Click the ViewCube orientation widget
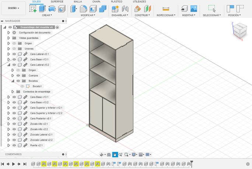This screenshot has width=252, height=169. pyautogui.click(x=240, y=31)
